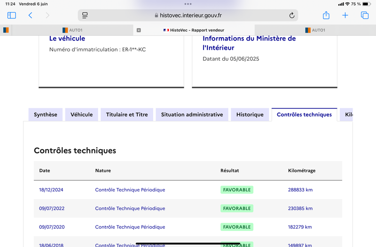The height and width of the screenshot is (247, 376).
Task: Tap the 11:24 clock in status bar
Action: 10,4
